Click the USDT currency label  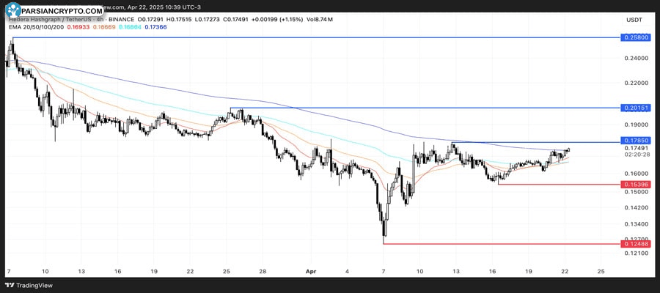634,20
